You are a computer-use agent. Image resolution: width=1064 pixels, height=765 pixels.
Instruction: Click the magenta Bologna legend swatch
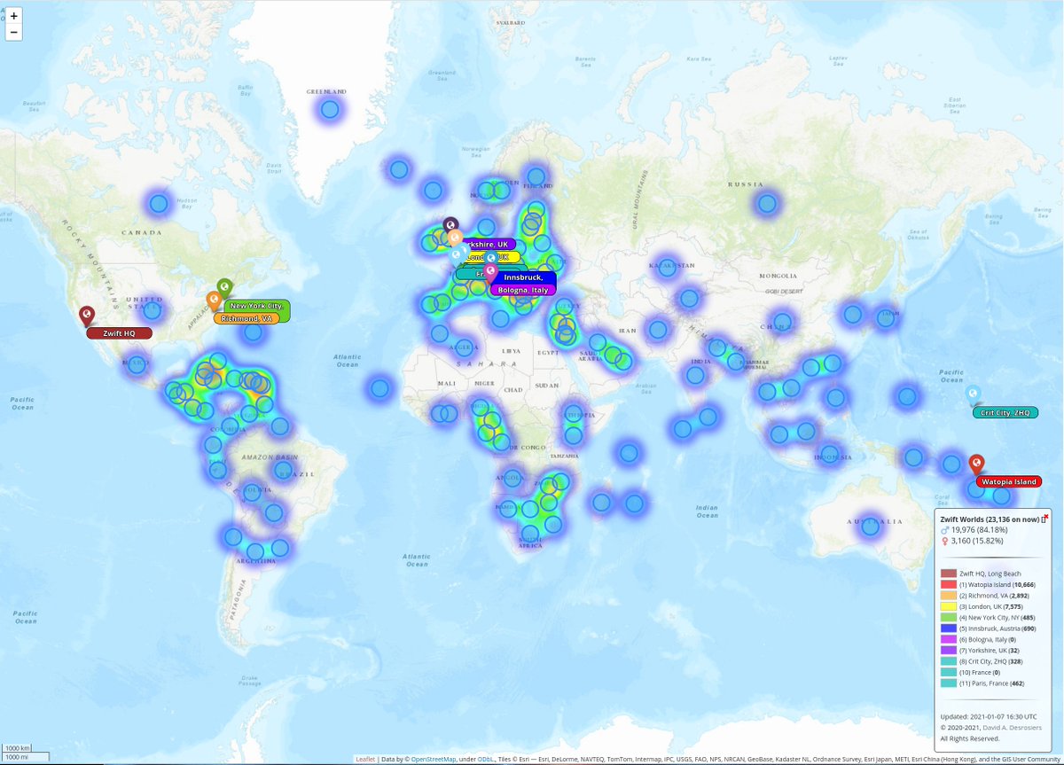tap(949, 639)
